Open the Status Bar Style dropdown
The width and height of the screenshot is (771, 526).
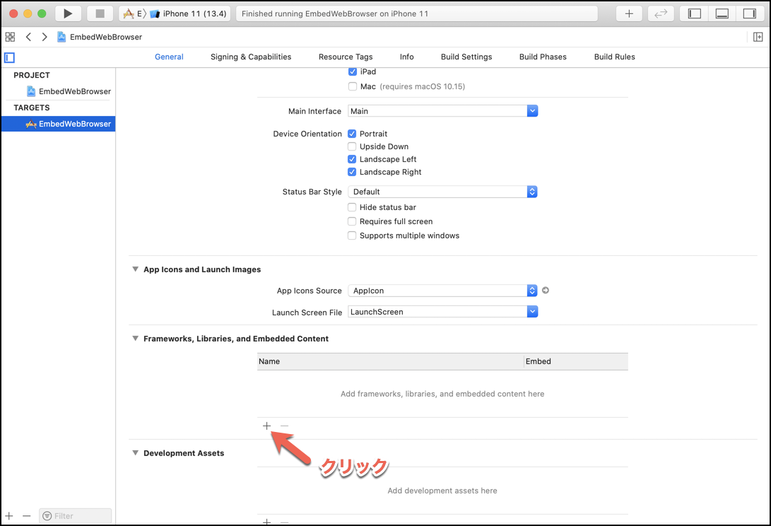(x=532, y=192)
